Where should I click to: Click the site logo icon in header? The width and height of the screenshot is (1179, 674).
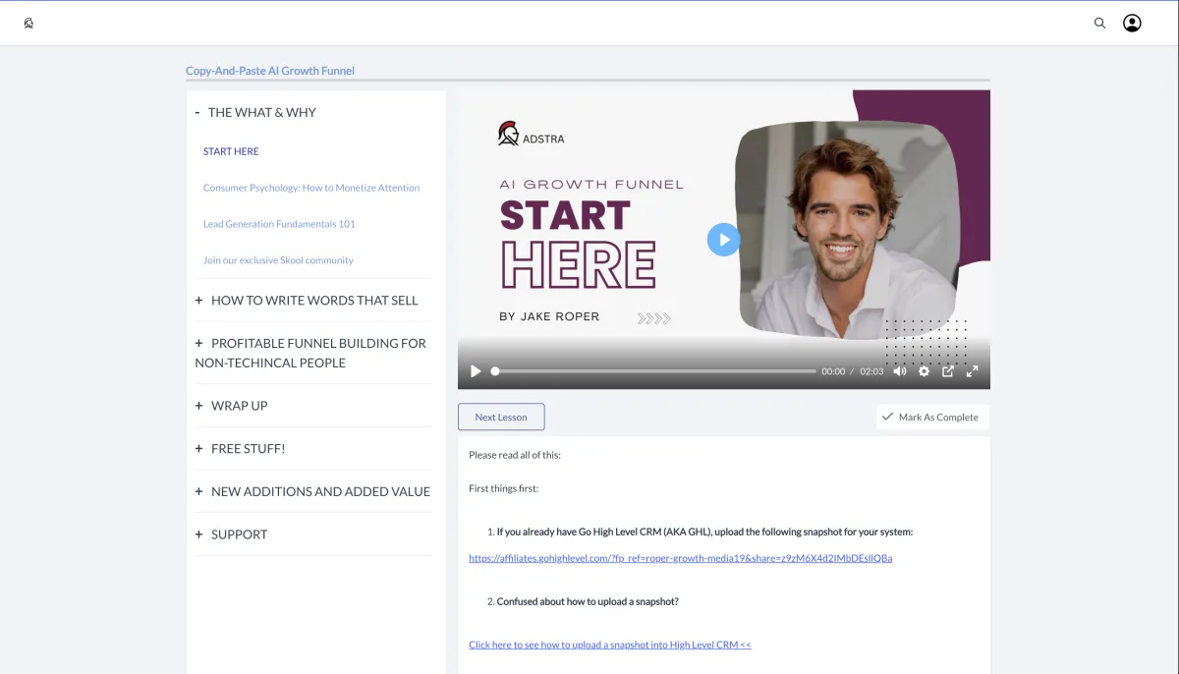tap(28, 23)
